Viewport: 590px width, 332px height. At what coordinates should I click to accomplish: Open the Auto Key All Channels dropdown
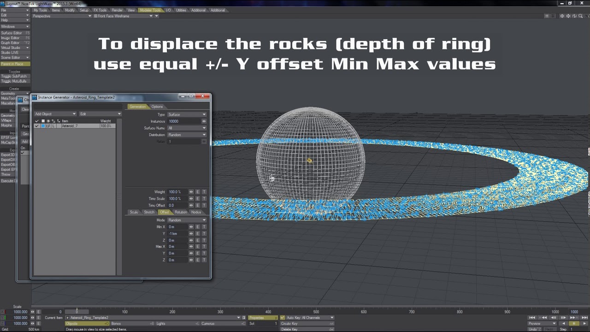(310, 318)
